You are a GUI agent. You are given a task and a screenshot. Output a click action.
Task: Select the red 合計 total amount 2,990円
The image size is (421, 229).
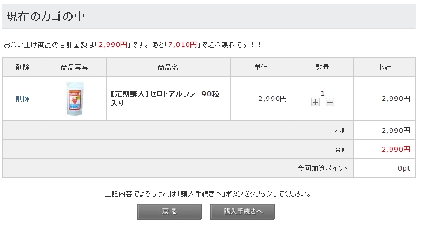click(396, 149)
